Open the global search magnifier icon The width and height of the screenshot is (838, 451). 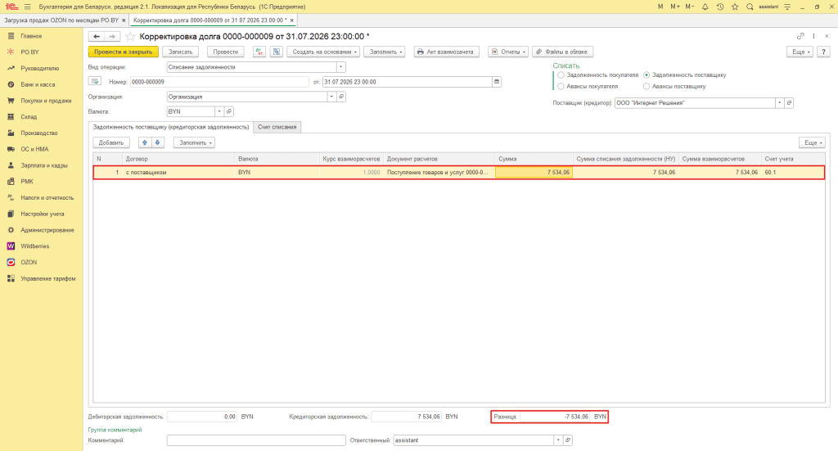click(x=750, y=7)
